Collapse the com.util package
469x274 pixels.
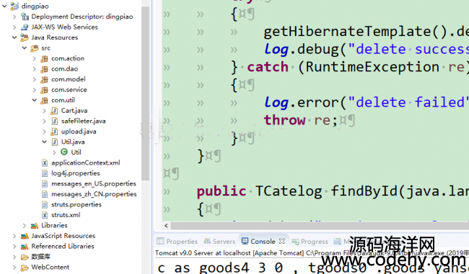pyautogui.click(x=35, y=100)
